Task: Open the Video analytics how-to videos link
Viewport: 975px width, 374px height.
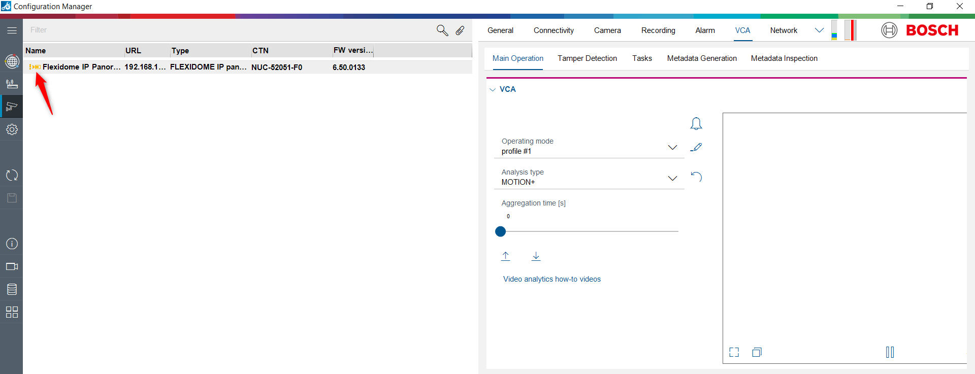Action: pos(551,279)
